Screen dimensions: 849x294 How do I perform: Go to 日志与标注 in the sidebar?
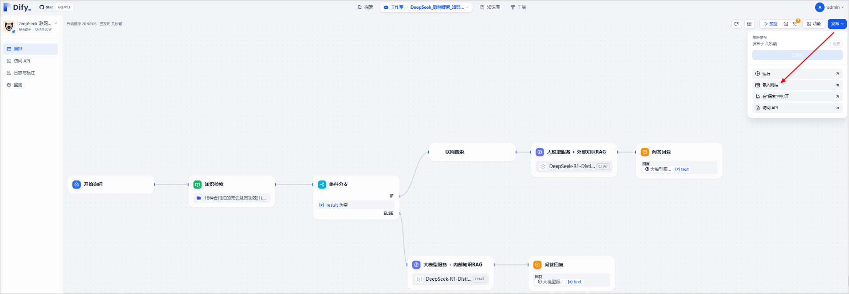[x=24, y=73]
